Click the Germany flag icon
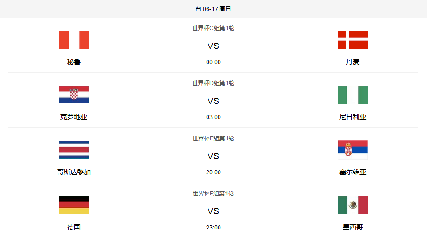Viewport: 427px width, 240px height. pyautogui.click(x=74, y=205)
